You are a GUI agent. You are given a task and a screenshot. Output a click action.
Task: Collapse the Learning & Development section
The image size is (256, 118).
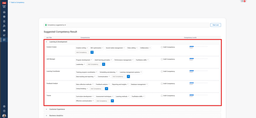point(46,42)
